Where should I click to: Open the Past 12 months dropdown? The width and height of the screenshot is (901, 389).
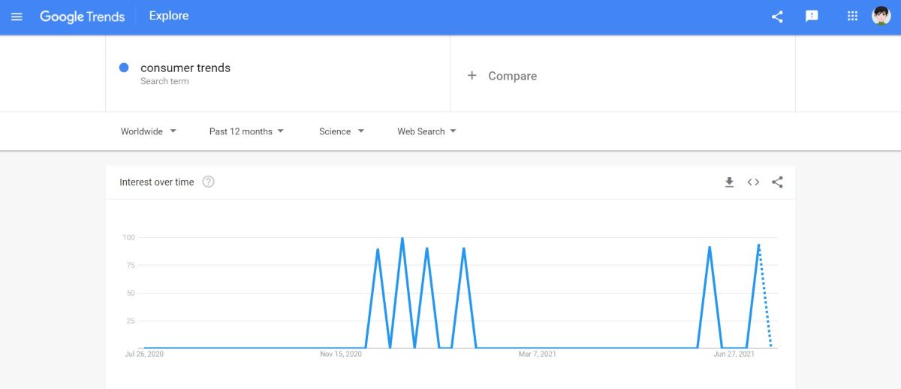(x=246, y=131)
